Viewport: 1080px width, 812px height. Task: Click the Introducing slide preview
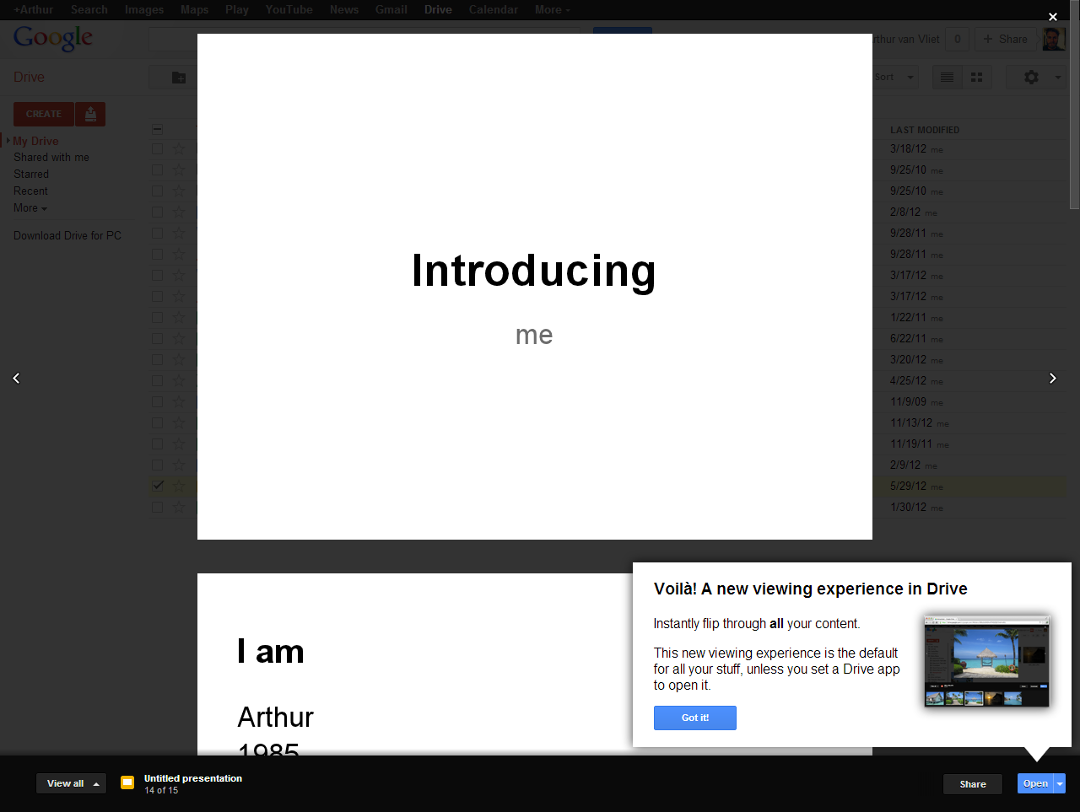[x=535, y=287]
